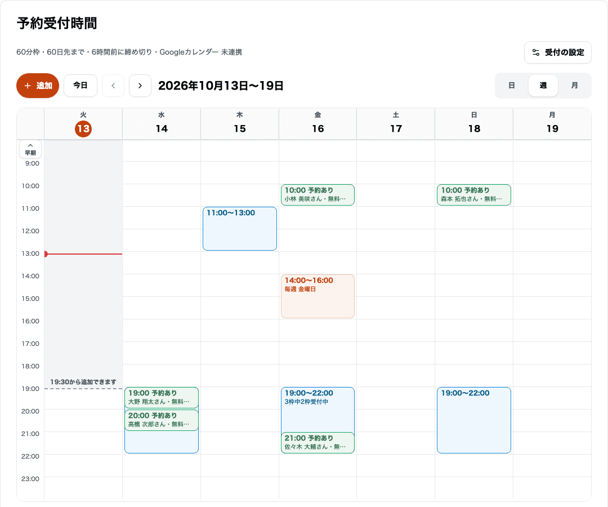The width and height of the screenshot is (608, 507).
Task: Click the 9:00 time label
Action: pyautogui.click(x=32, y=164)
